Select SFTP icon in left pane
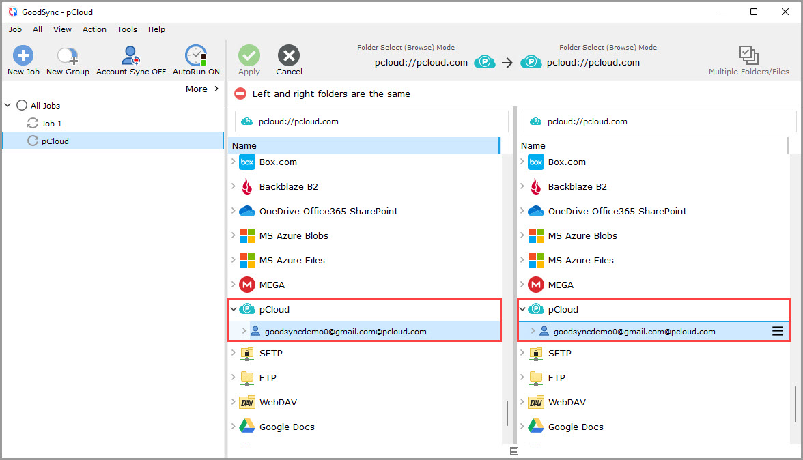Image resolution: width=803 pixels, height=460 pixels. (x=247, y=353)
